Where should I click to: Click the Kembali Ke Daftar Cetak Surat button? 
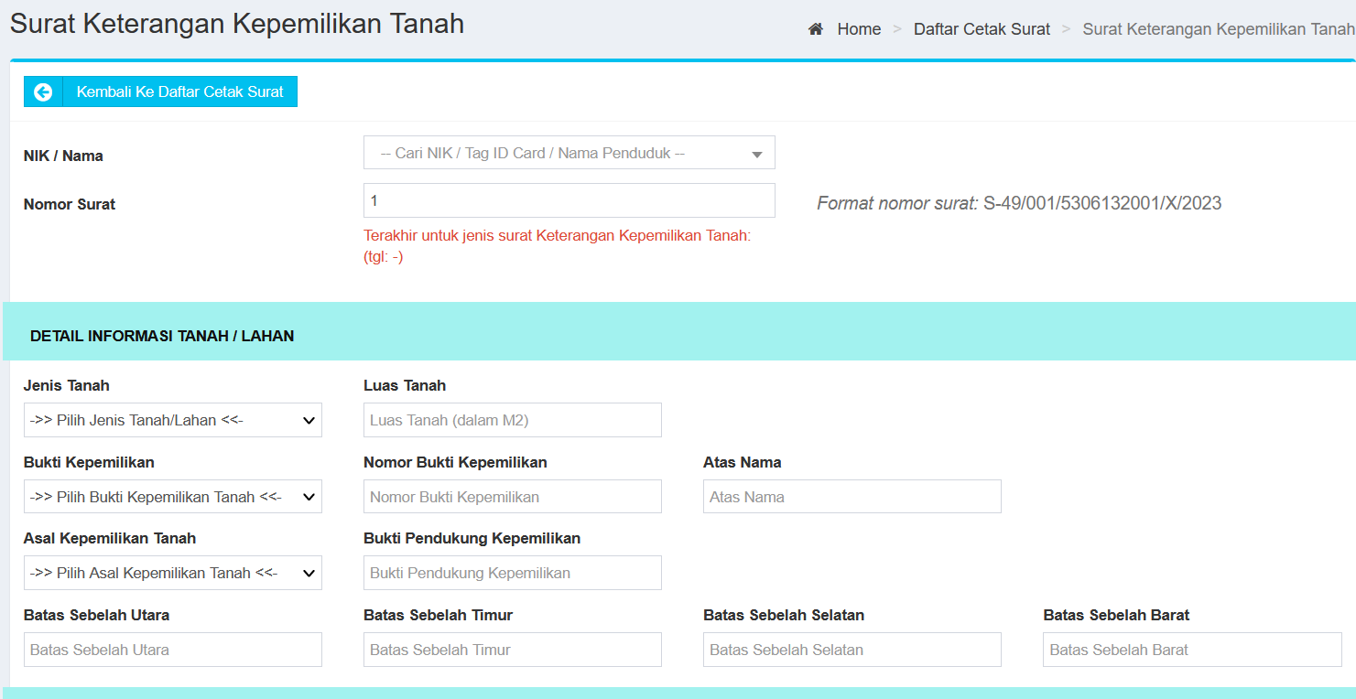click(179, 91)
